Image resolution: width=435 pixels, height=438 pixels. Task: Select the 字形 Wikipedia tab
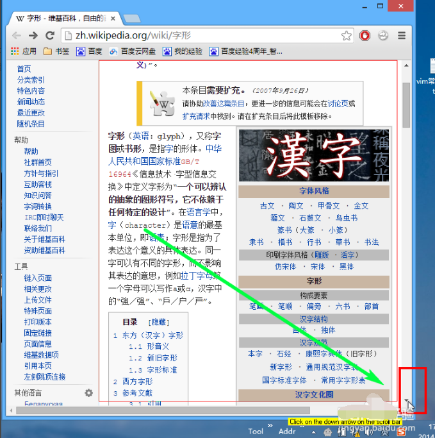(x=64, y=18)
